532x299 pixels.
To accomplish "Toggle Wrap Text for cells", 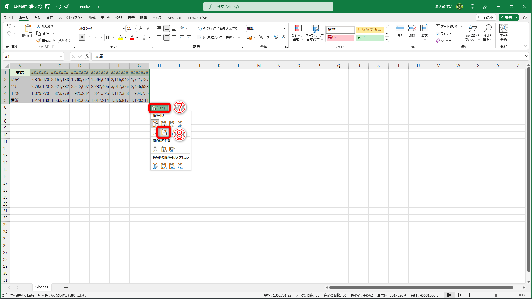I will point(218,28).
